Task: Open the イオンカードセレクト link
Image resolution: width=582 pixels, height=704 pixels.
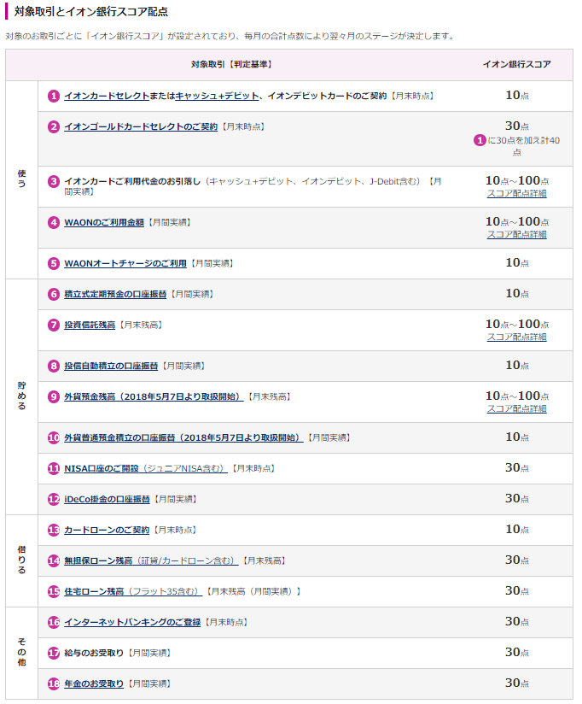Action: pos(107,96)
